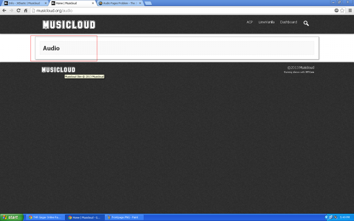Click the footer Musicloud logo
The width and height of the screenshot is (354, 221).
[58, 70]
